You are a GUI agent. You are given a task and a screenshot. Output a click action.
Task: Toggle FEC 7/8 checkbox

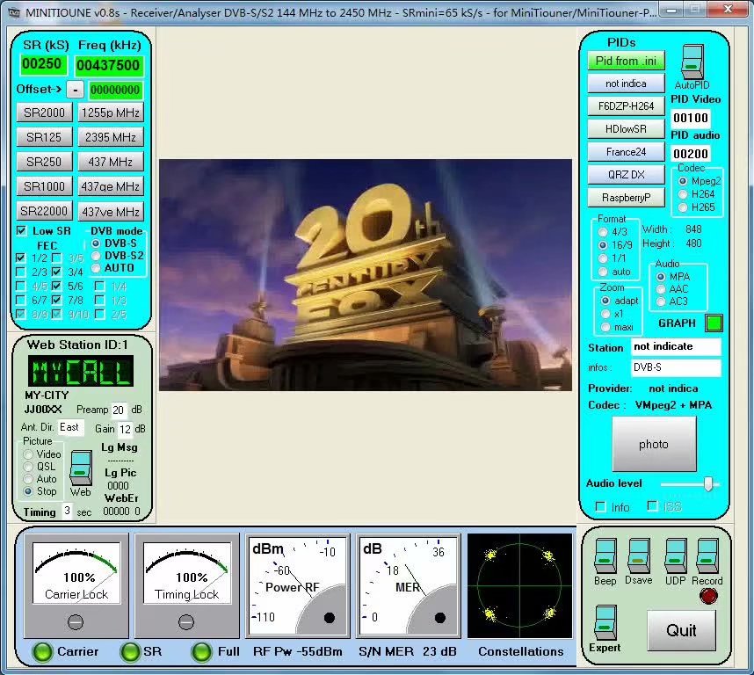pos(57,300)
